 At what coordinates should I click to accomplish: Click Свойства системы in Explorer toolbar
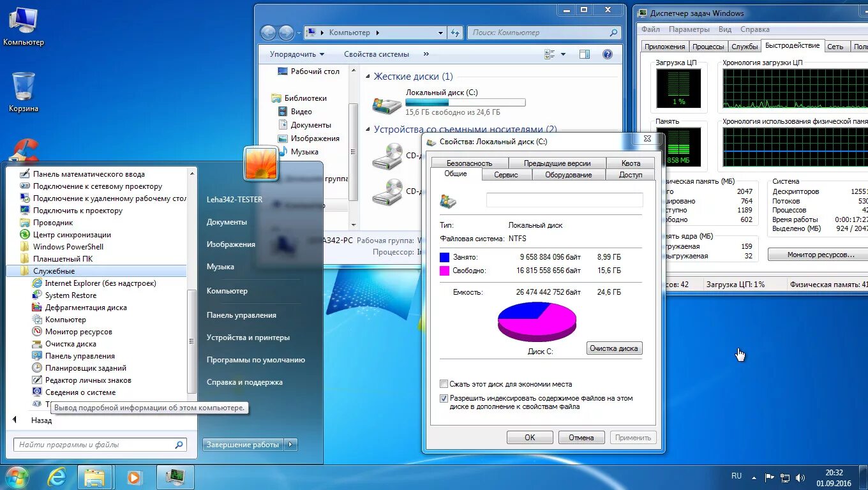pos(376,54)
